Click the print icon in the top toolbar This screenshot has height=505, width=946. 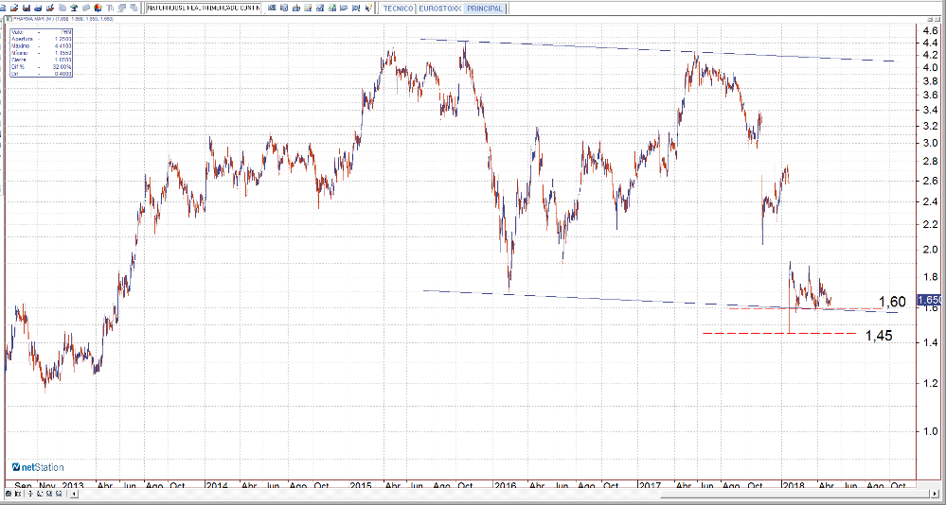[38, 8]
